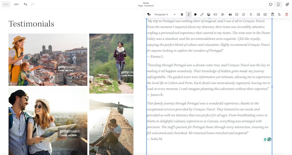This screenshot has height=155, width=292.
Task: Place cursor in 'My trip to Portugal' testimonial
Action: (208, 36)
